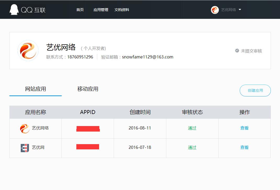This screenshot has height=190, width=280.
Task: Click the 艺优网络 developer avatar in the profile card
Action: [28, 51]
